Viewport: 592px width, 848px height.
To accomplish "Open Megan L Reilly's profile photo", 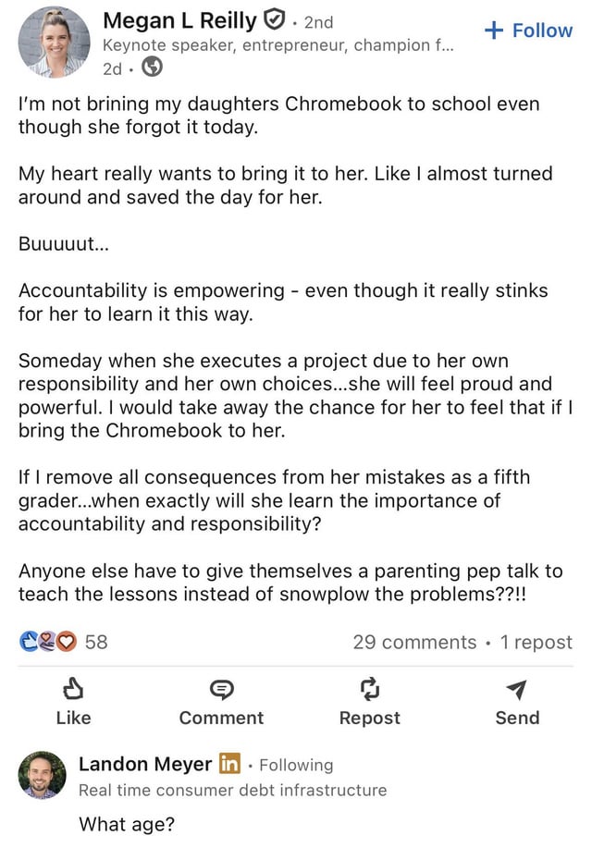I will pos(54,42).
